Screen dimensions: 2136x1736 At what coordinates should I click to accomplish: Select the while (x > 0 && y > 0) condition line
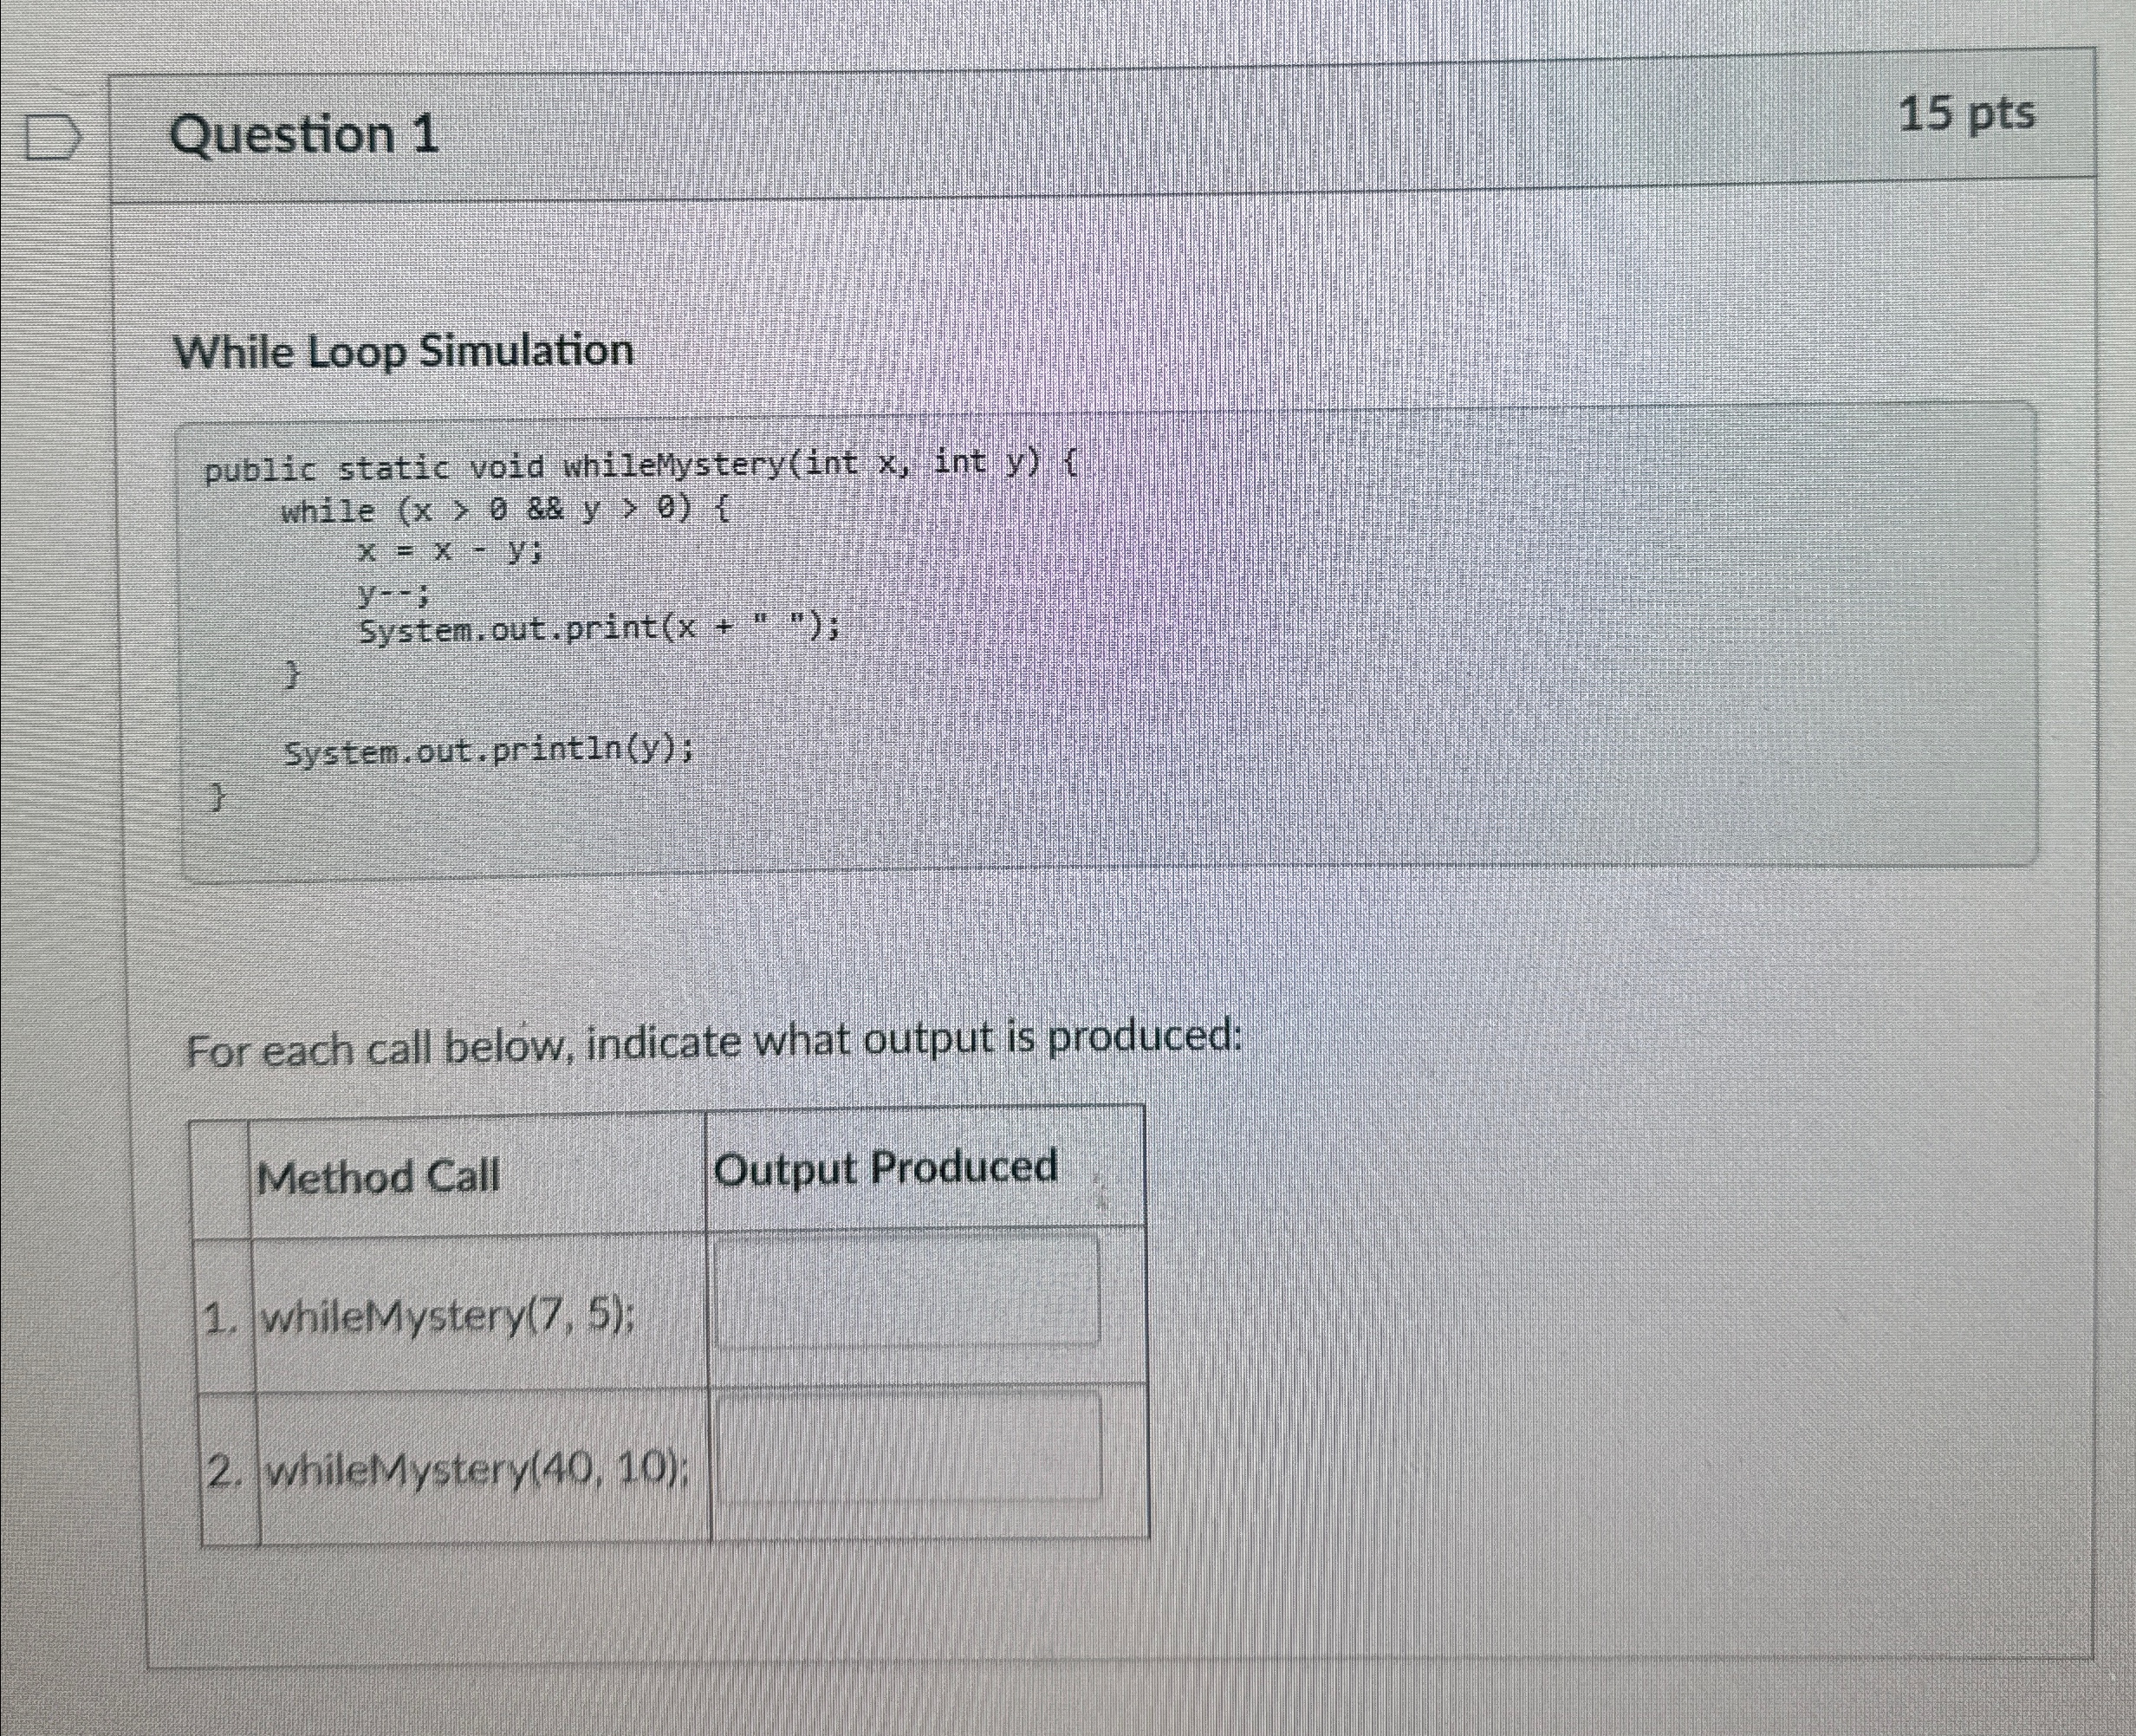pyautogui.click(x=505, y=511)
